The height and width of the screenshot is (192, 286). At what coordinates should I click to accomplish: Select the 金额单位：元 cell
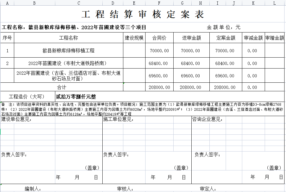point(224,27)
